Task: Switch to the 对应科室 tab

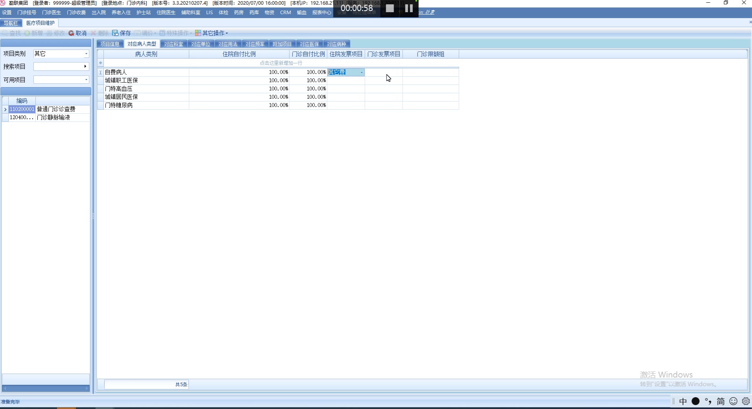Action: tap(173, 44)
